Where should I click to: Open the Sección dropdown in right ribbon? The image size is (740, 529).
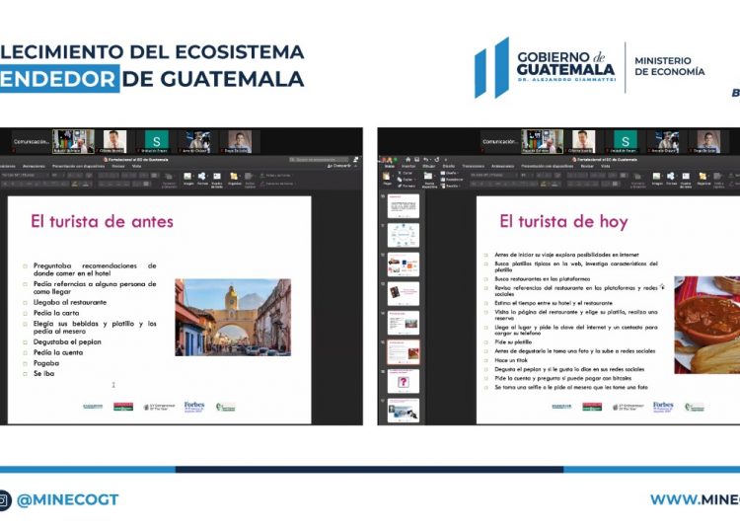coord(452,186)
